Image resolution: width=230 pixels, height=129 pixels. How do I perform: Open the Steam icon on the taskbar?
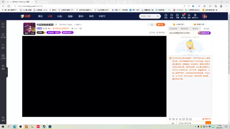(x=44, y=126)
